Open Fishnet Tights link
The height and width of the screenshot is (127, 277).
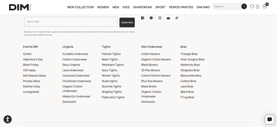(x=111, y=54)
